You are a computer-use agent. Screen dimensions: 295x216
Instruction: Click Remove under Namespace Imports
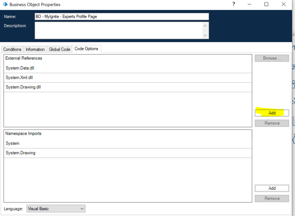(272, 198)
